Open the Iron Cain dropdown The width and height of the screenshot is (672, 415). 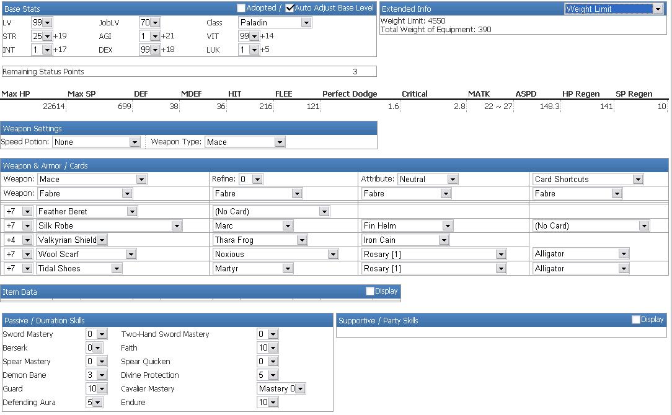point(405,240)
